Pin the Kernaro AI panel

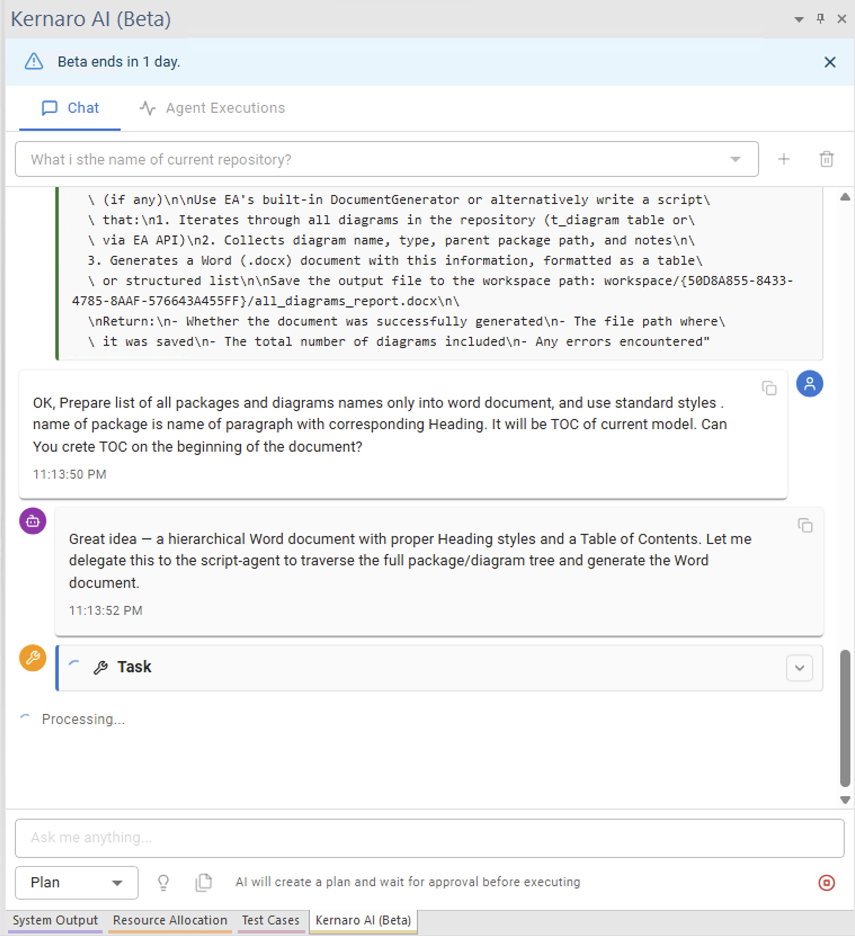click(820, 19)
